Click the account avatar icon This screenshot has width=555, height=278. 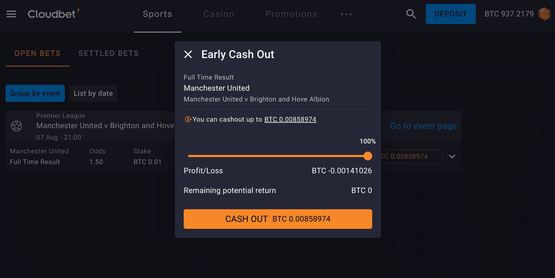click(x=544, y=14)
